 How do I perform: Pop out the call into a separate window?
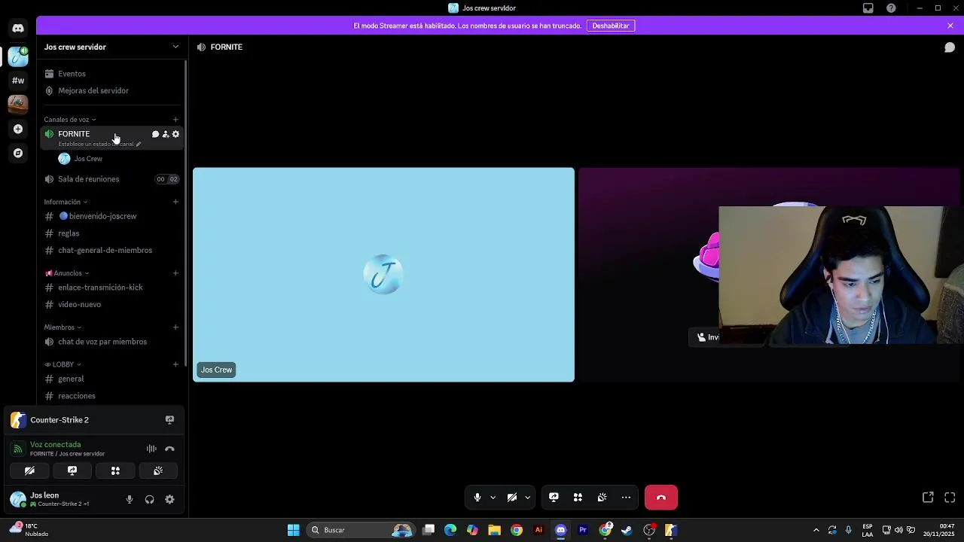pyautogui.click(x=928, y=498)
